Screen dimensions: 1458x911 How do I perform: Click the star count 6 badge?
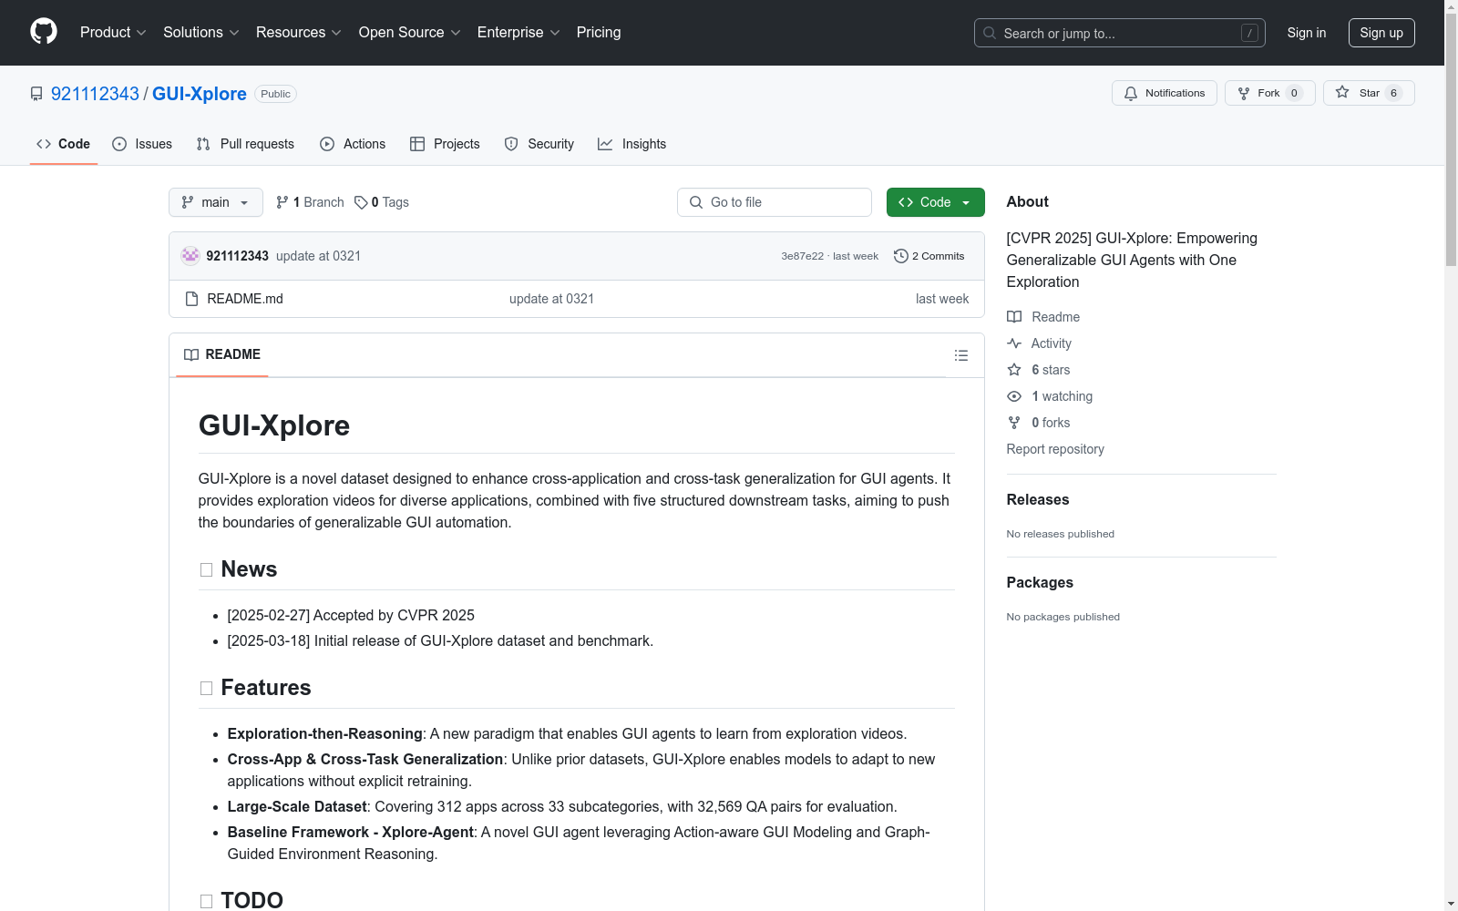1393,93
